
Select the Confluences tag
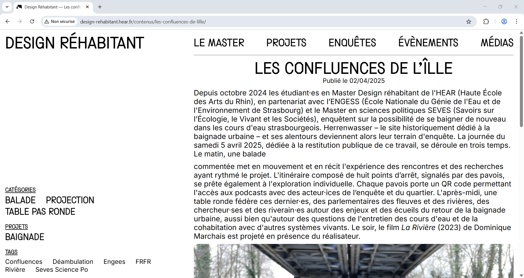(x=24, y=261)
